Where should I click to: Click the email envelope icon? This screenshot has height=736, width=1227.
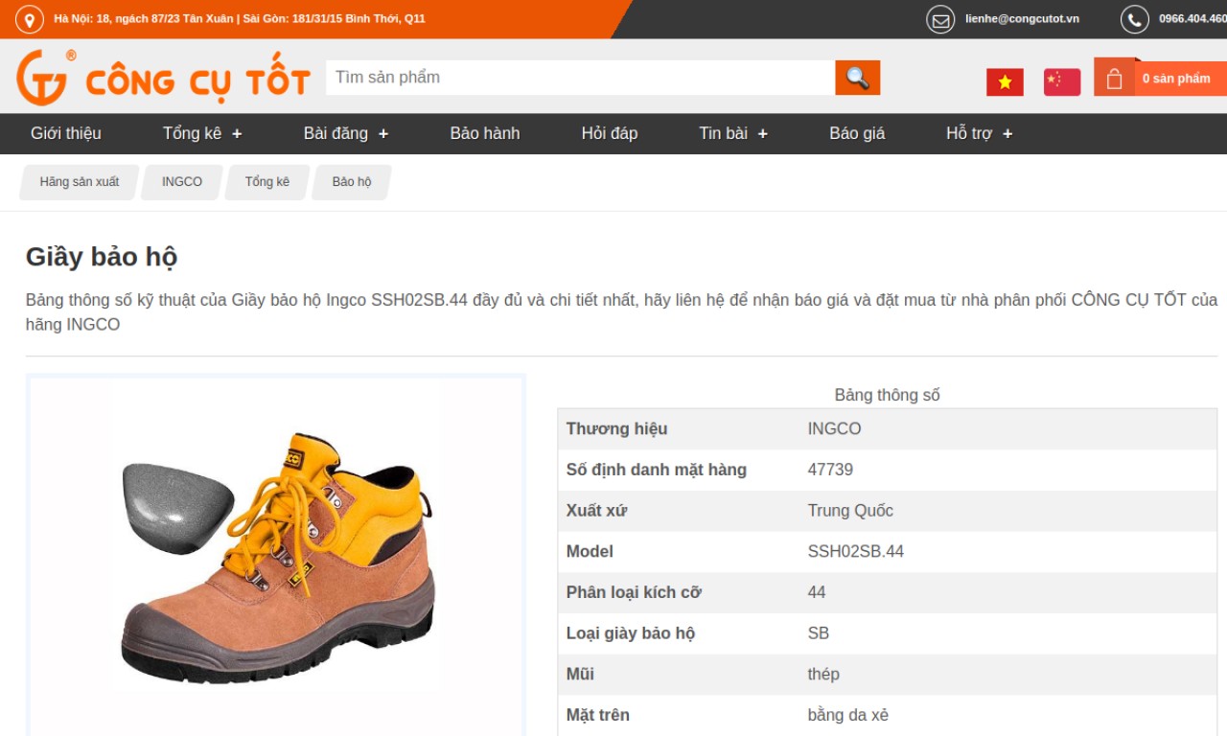pos(940,19)
